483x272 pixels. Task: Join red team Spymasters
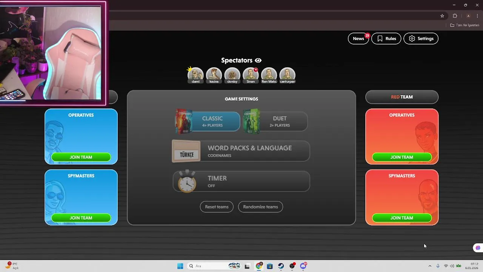pos(401,218)
